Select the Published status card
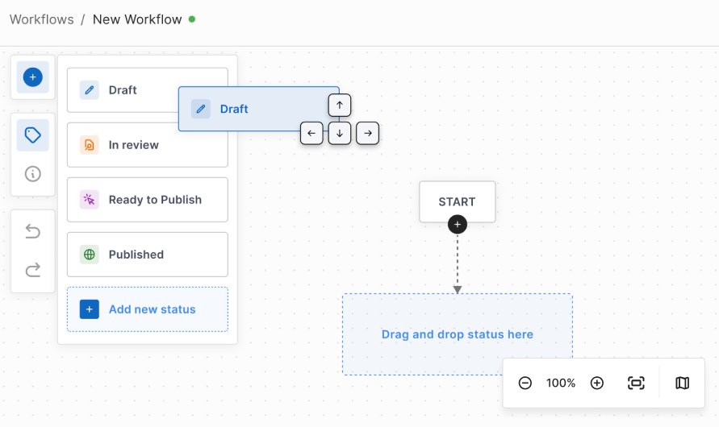The height and width of the screenshot is (427, 719). tap(148, 255)
